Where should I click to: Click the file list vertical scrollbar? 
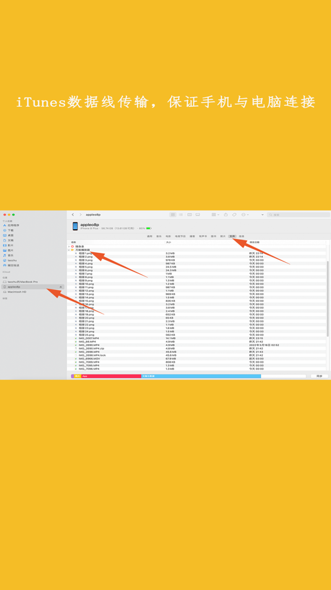[x=328, y=299]
